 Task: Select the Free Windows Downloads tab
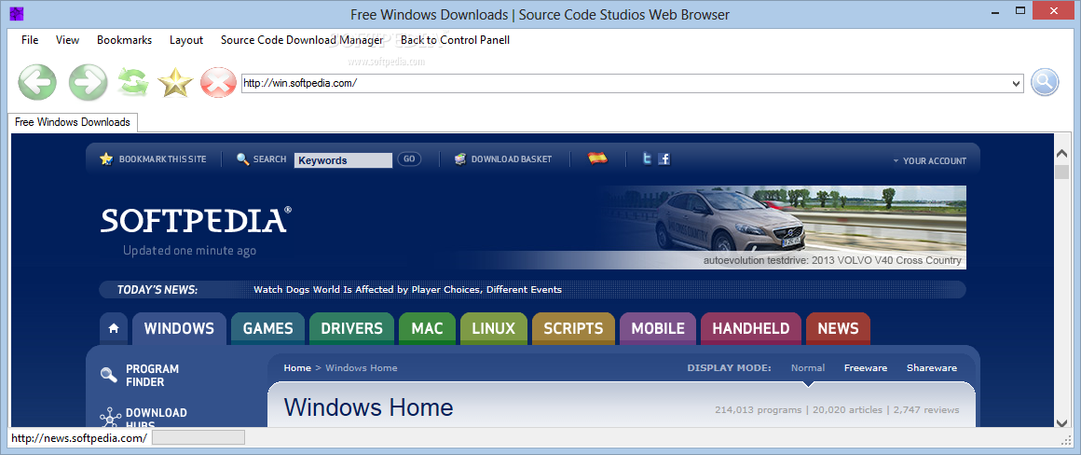click(x=73, y=122)
